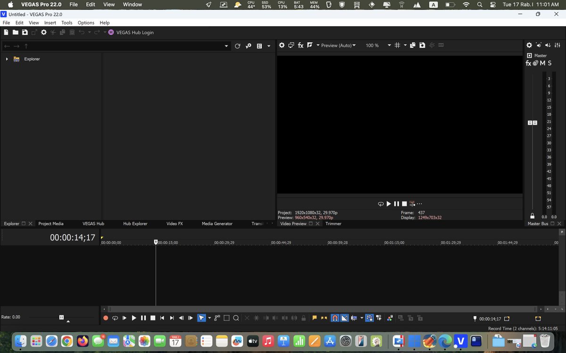Stop playback in the timeline transport
Image resolution: width=566 pixels, height=353 pixels.
click(x=153, y=318)
